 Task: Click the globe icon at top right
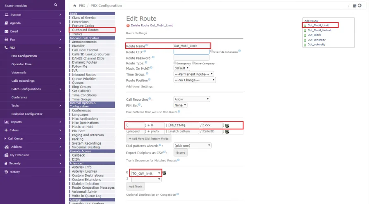coord(359,5)
